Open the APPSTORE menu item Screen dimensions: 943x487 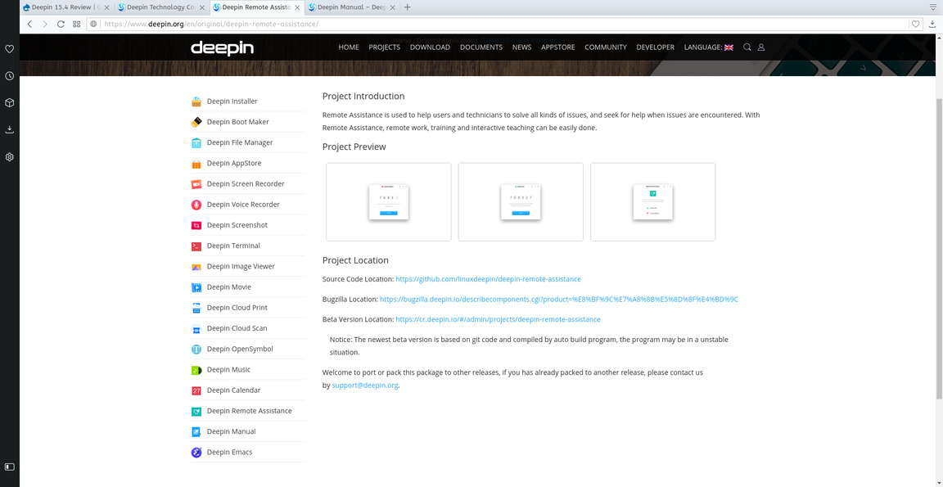(x=558, y=47)
